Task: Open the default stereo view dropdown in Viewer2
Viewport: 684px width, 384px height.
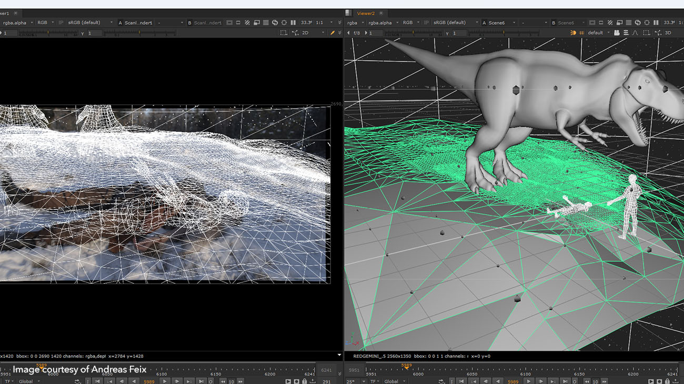Action: point(597,32)
